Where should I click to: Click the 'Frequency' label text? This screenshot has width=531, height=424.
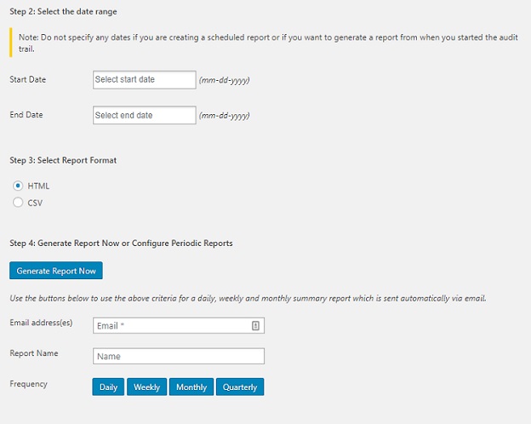(28, 384)
